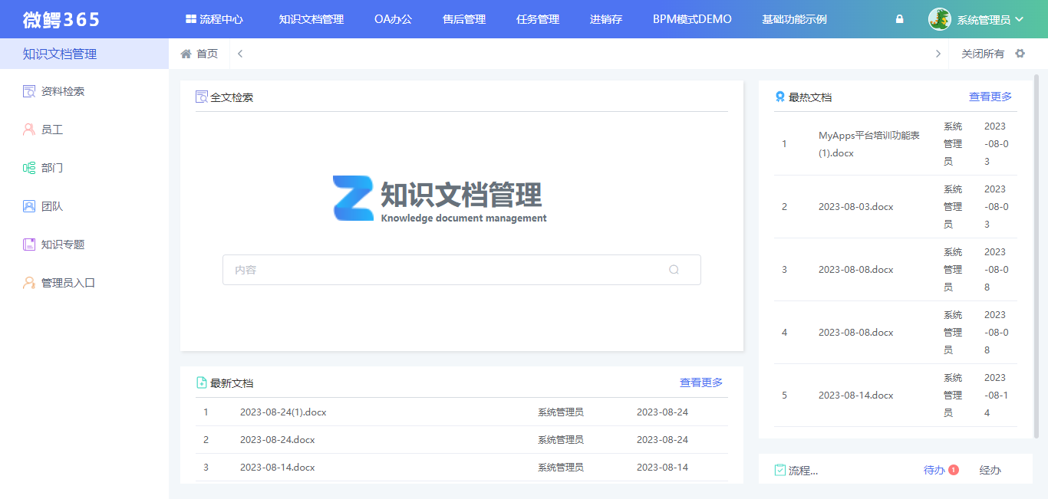Click the 系统管理员 avatar image

pyautogui.click(x=940, y=19)
